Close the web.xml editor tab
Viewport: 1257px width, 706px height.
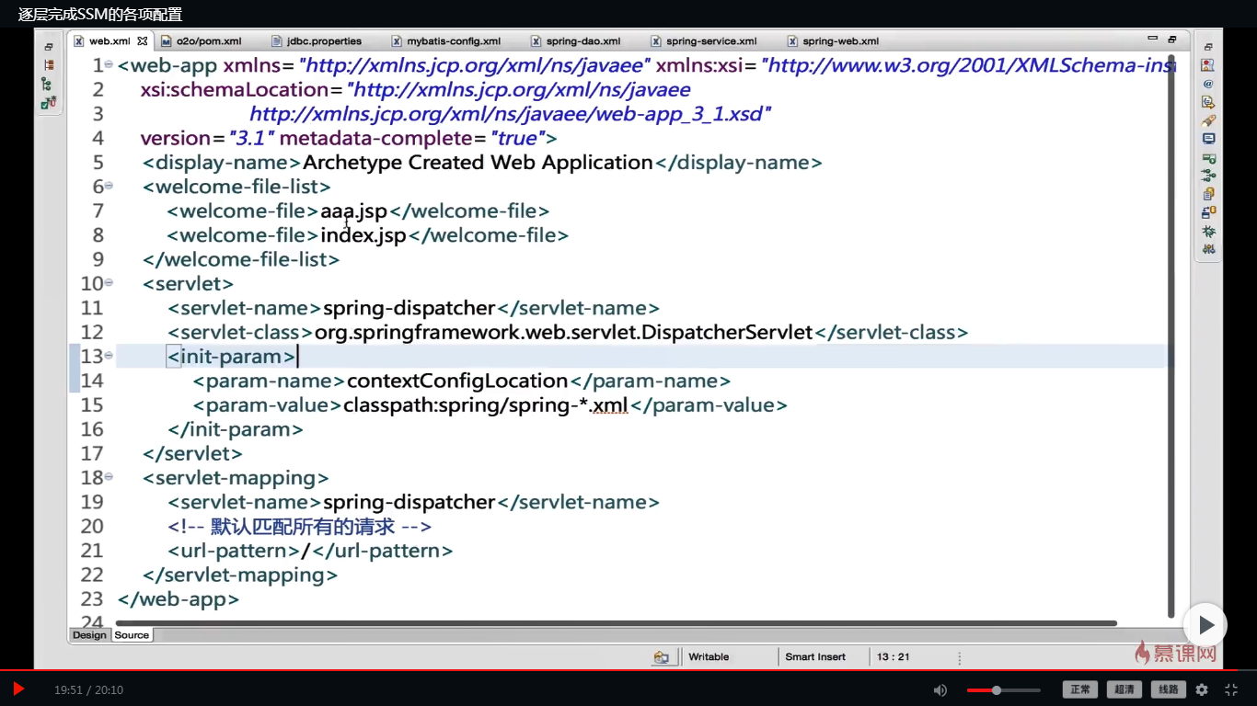tap(143, 41)
